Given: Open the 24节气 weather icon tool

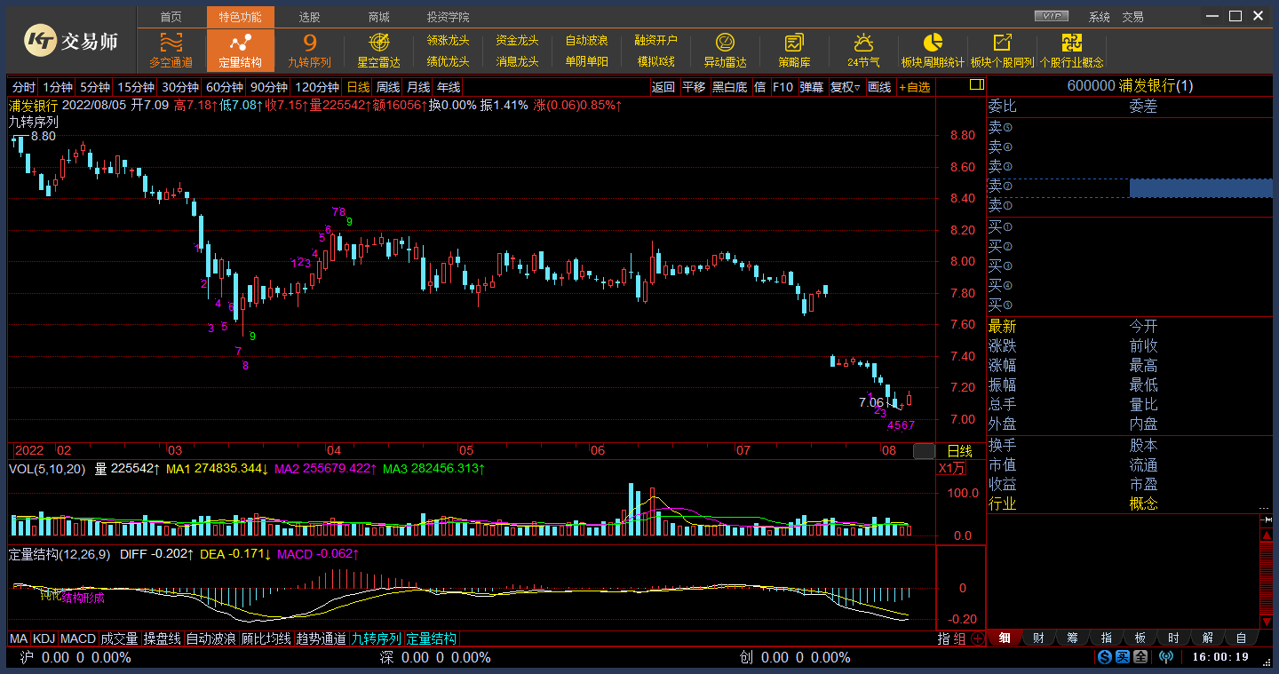Looking at the screenshot, I should click(x=863, y=50).
